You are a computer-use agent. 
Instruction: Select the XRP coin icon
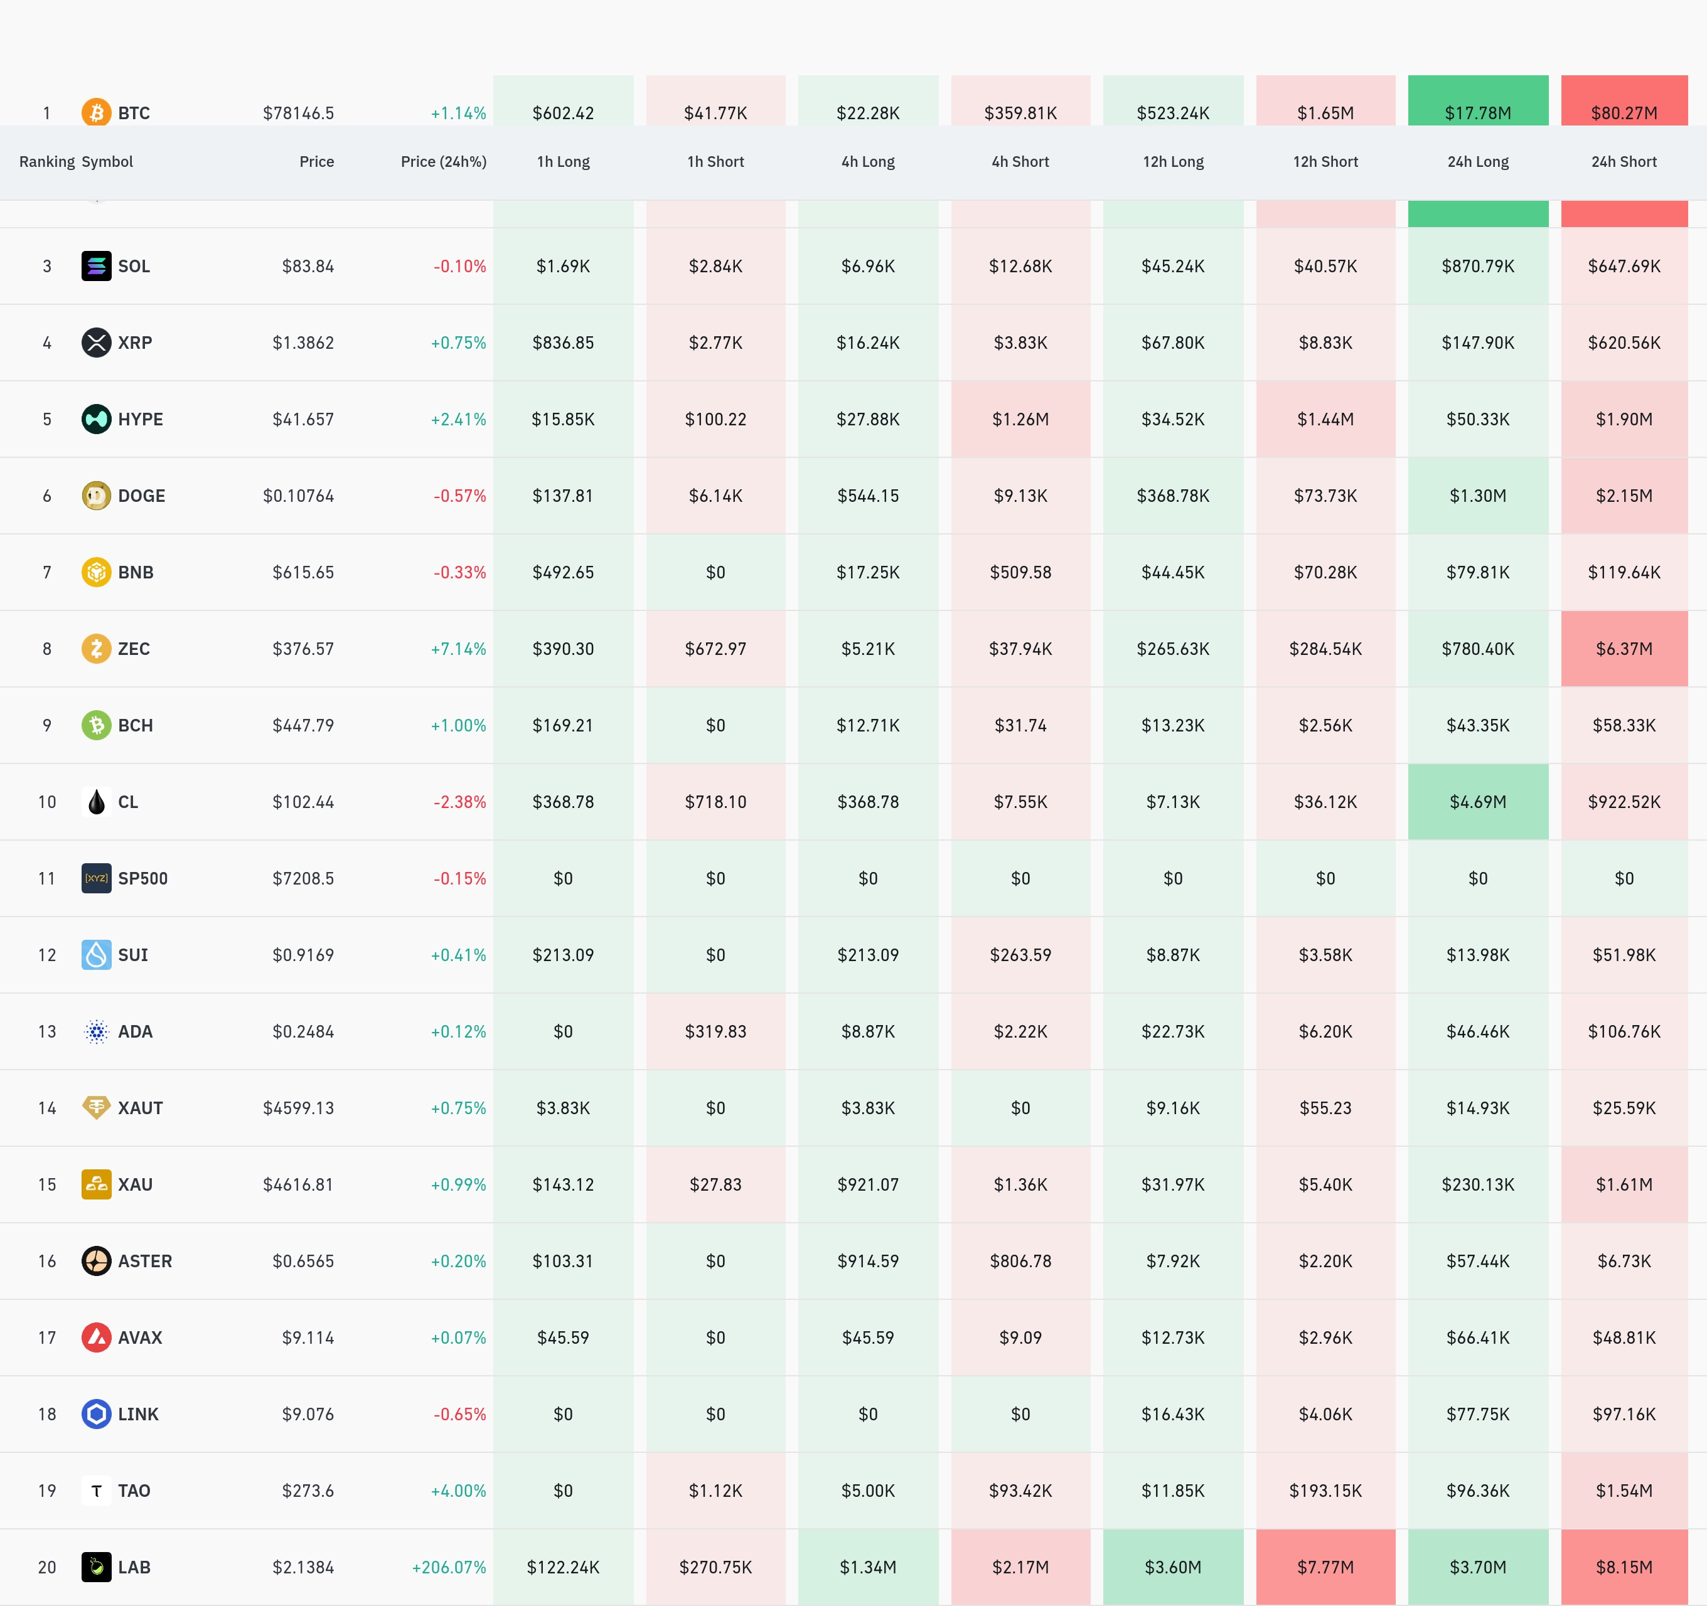coord(96,343)
